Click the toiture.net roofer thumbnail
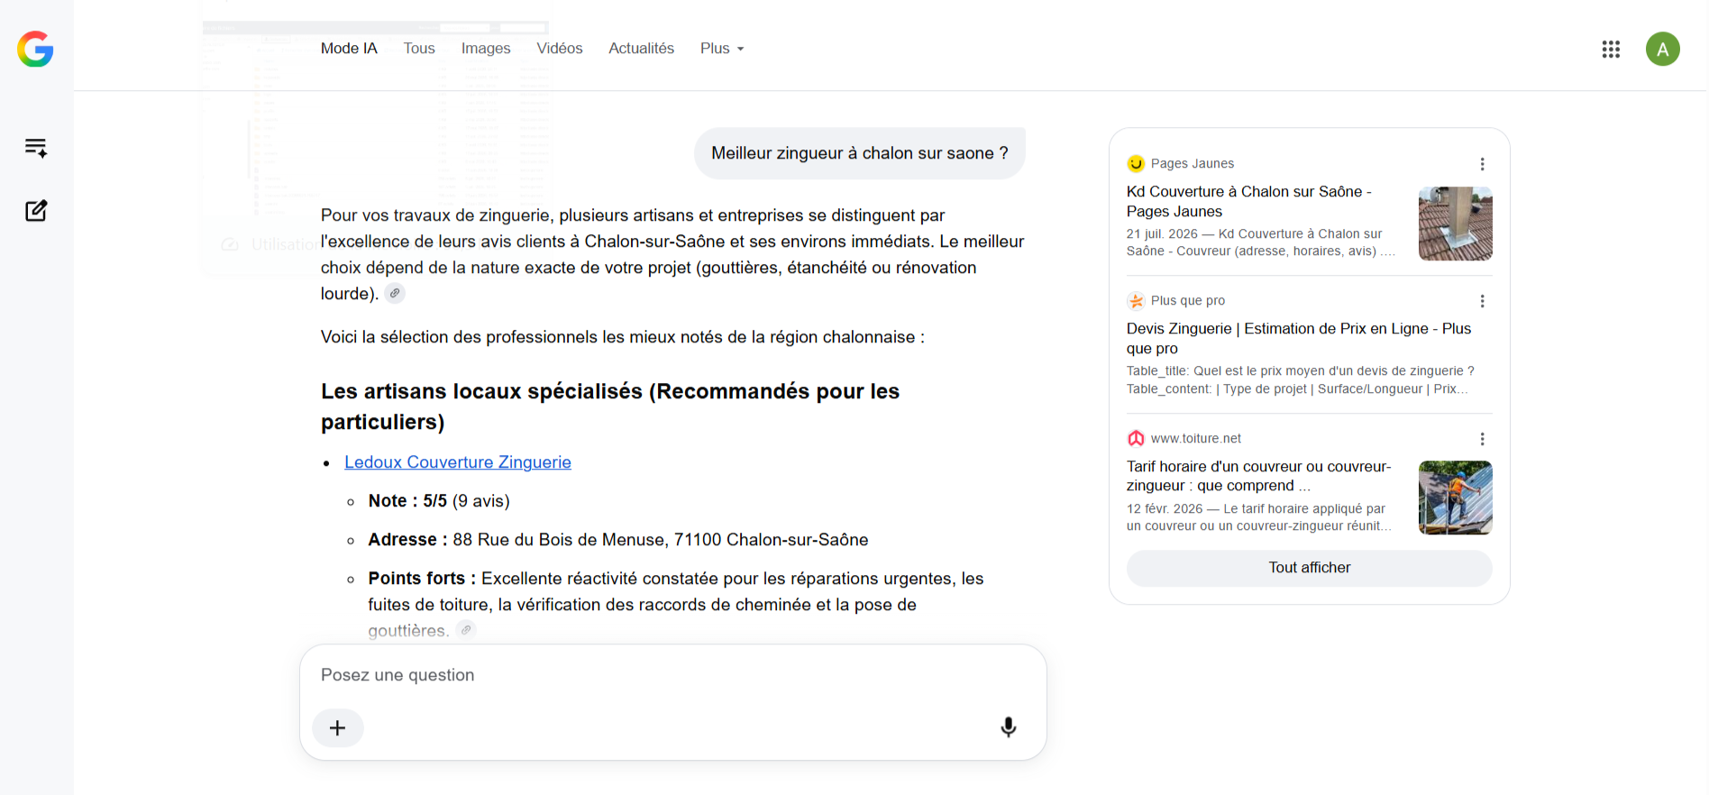Viewport: 1709px width, 795px height. (x=1455, y=498)
